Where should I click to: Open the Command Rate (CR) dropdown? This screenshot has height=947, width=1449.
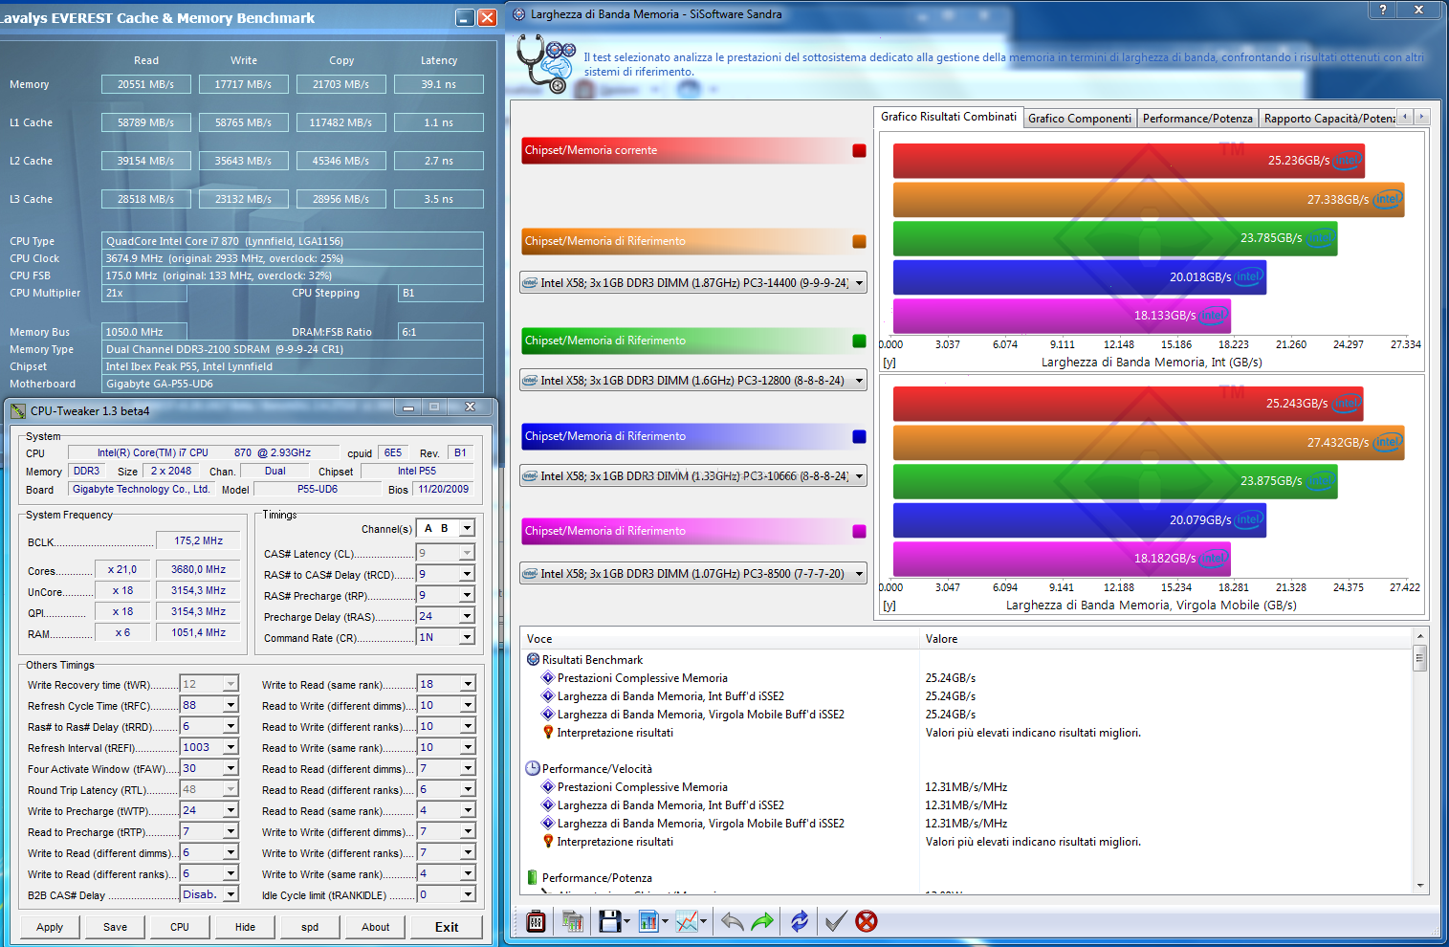(x=467, y=637)
